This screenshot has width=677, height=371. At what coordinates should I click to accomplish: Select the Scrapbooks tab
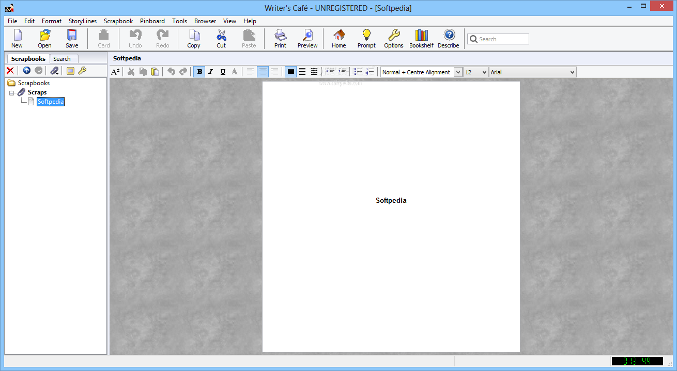pyautogui.click(x=28, y=59)
